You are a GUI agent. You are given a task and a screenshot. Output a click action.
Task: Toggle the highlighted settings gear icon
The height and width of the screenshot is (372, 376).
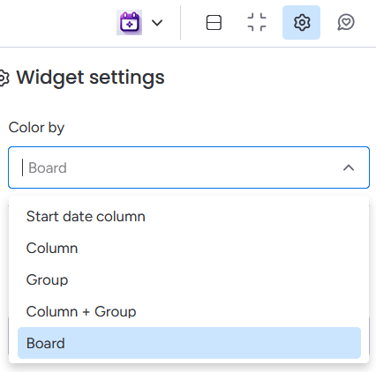(x=301, y=22)
